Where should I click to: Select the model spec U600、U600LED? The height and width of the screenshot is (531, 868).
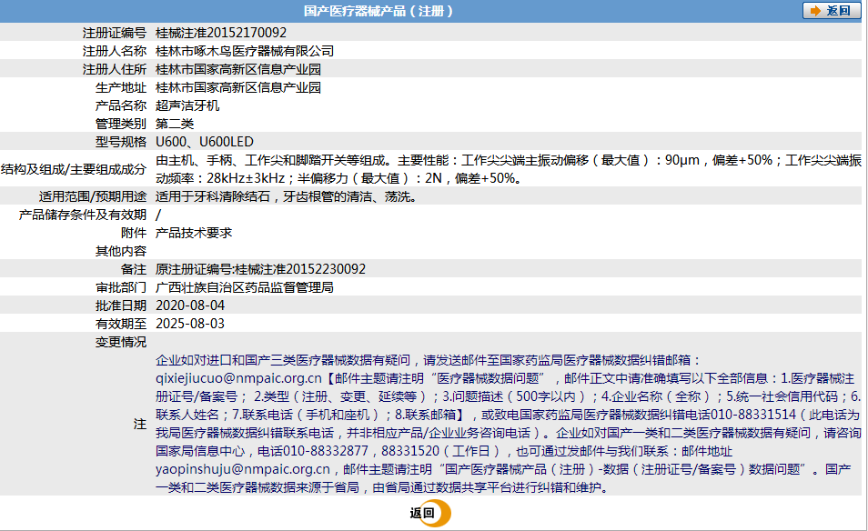205,142
